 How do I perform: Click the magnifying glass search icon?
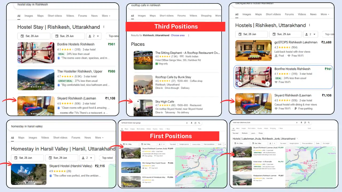[x=309, y=123]
